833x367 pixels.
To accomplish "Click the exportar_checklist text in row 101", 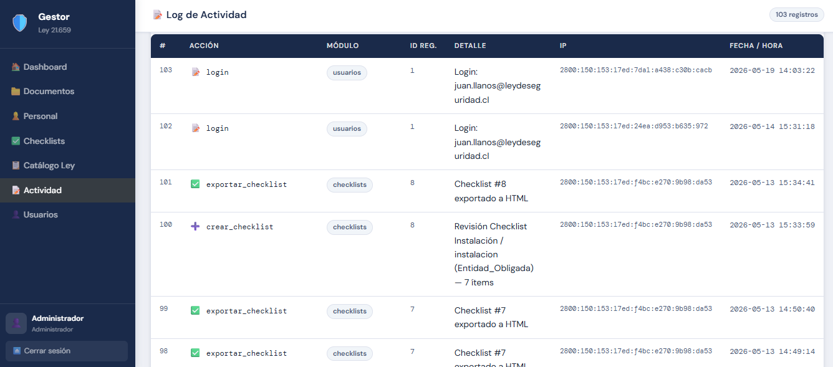I will point(247,185).
